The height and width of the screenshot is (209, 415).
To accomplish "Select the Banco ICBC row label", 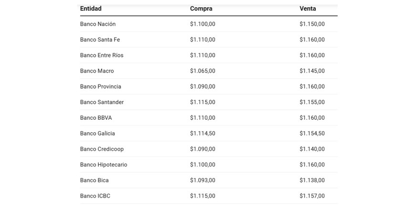I will pos(95,196).
